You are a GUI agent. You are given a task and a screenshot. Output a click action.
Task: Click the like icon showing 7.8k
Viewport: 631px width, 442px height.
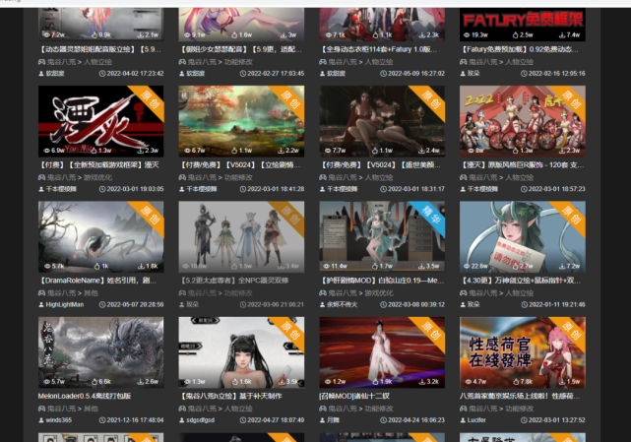tap(516, 382)
